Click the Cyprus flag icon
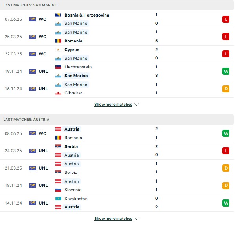 click(58, 50)
